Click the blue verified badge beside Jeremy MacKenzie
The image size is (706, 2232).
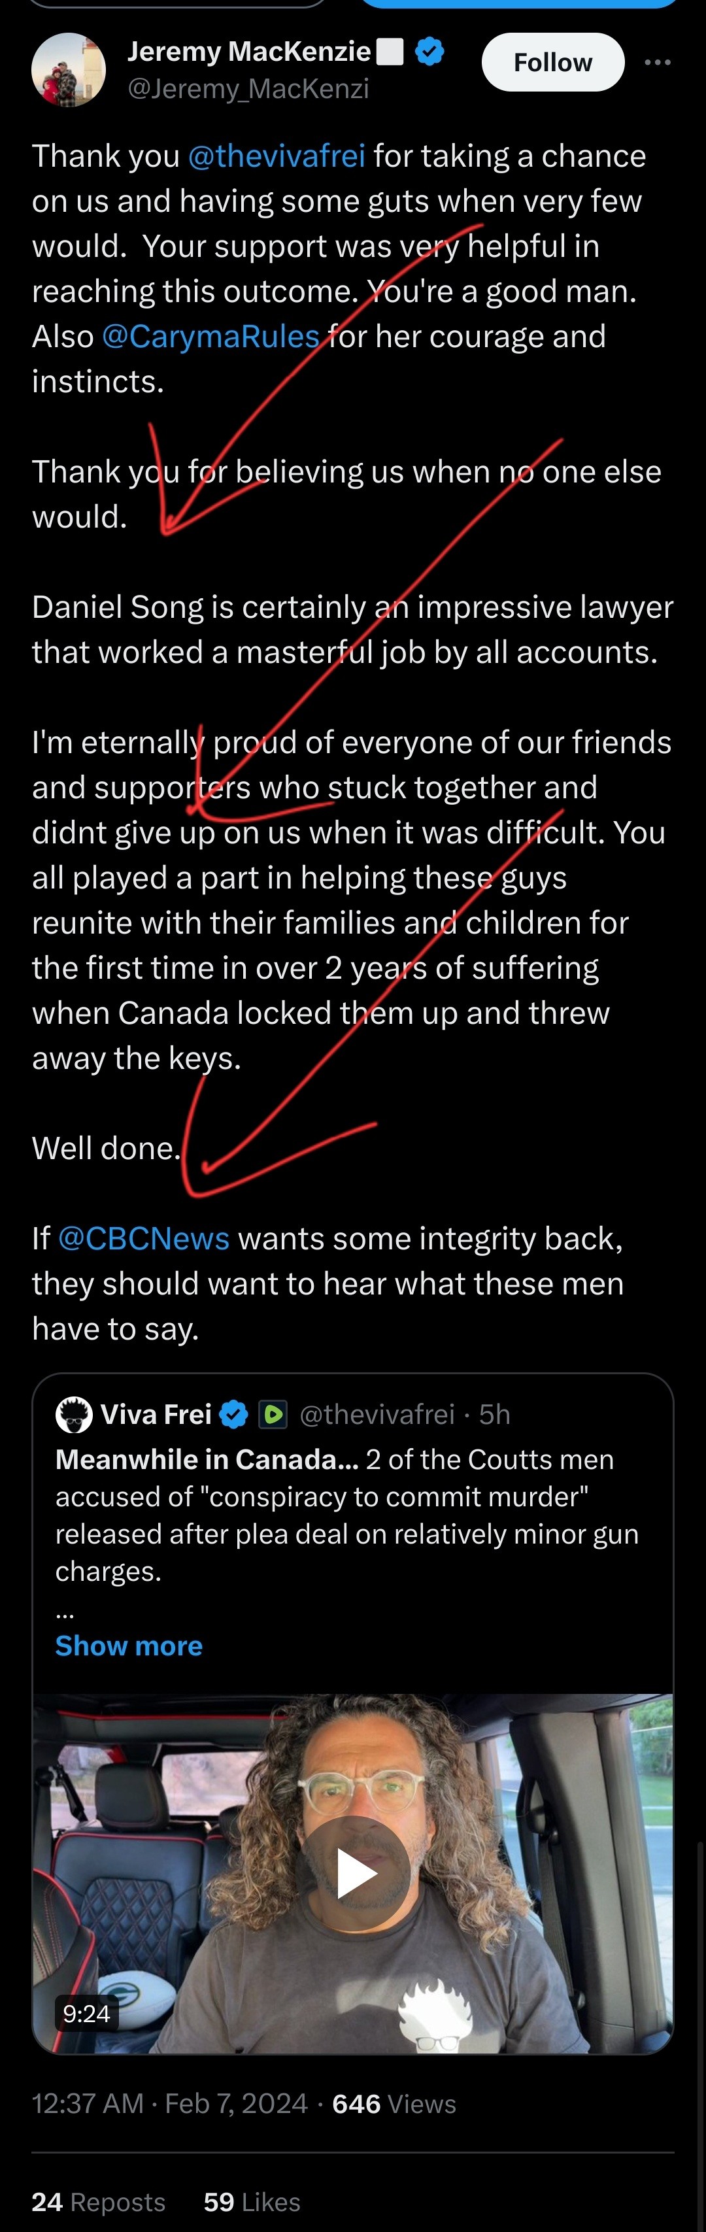(x=429, y=52)
